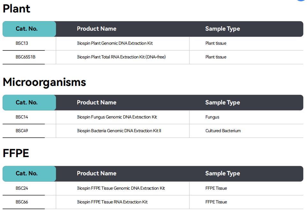The width and height of the screenshot is (308, 213).
Task: Click the Microorganisms section heading
Action: click(44, 82)
